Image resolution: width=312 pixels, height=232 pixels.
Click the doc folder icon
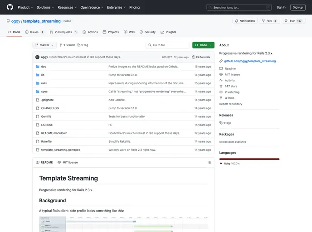click(x=38, y=67)
